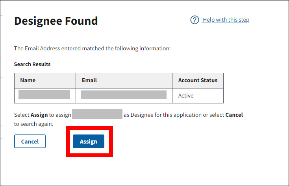
Task: Click the redacted email cell in results
Action: (124, 95)
